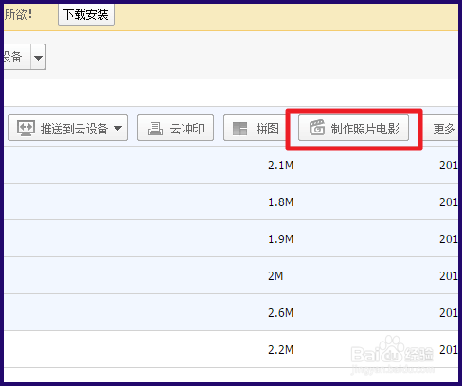Click the 设备 dropdown label

[x=12, y=57]
